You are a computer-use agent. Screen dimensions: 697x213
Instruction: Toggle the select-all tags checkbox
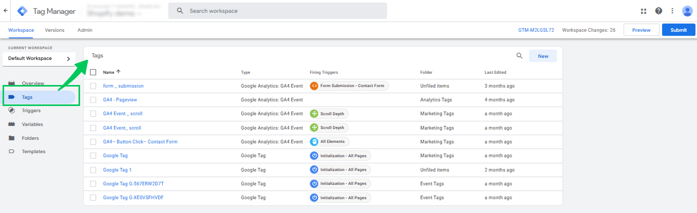click(93, 72)
